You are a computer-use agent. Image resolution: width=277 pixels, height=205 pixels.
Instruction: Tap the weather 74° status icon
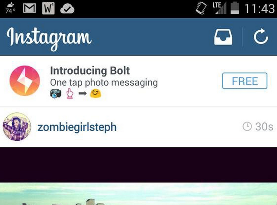coord(10,8)
